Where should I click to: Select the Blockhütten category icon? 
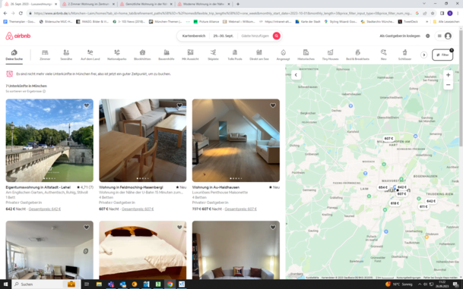142,52
